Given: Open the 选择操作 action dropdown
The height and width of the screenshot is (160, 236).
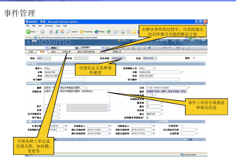Looking at the screenshot, I should (102, 48).
